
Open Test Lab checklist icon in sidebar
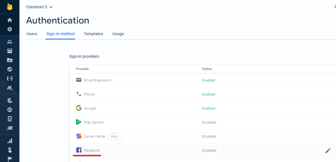[x=10, y=119]
